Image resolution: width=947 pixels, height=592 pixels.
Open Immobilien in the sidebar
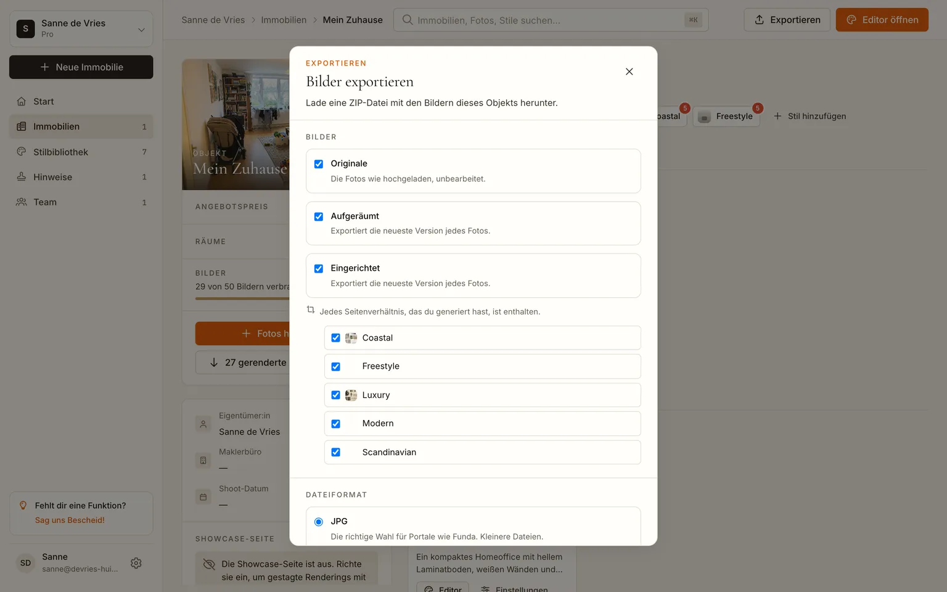tap(81, 126)
